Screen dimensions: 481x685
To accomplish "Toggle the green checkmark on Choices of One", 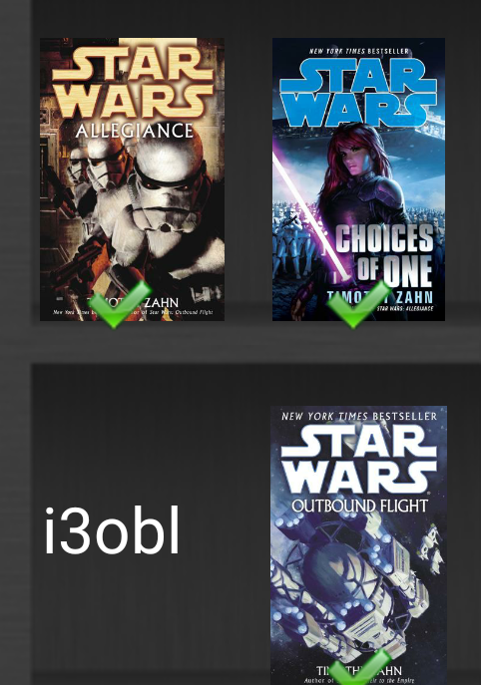I will 358,304.
